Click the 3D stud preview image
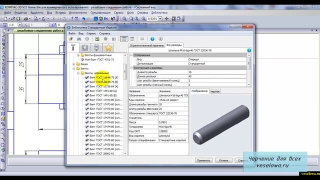 pyautogui.click(x=221, y=125)
